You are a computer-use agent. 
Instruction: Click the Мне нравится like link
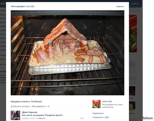(38, 106)
